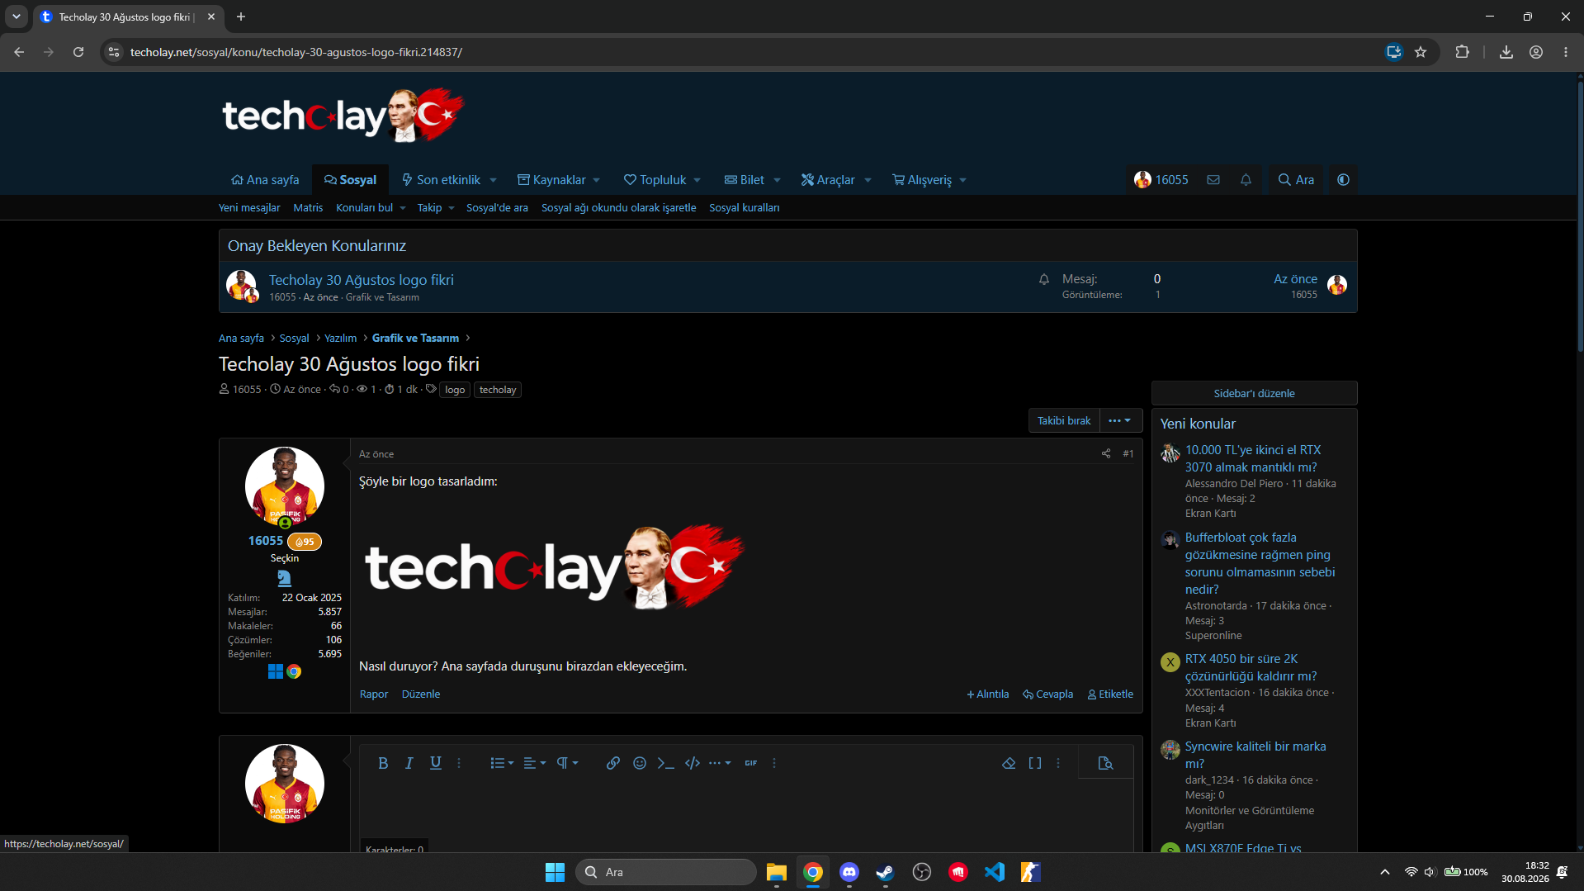
Task: Open the Chrome profile avatar icon
Action: (1536, 52)
